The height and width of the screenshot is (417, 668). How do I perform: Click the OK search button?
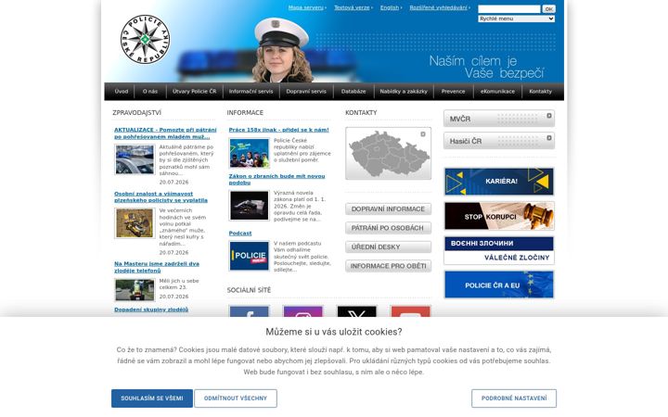click(x=548, y=8)
